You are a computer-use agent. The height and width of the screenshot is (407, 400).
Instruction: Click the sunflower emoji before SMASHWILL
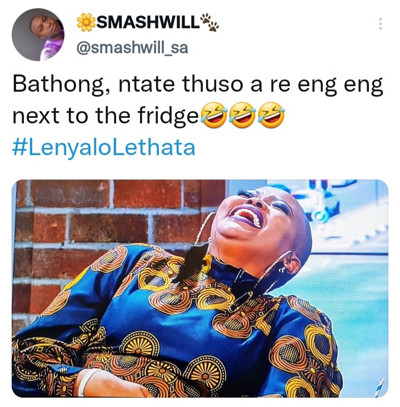coord(86,22)
